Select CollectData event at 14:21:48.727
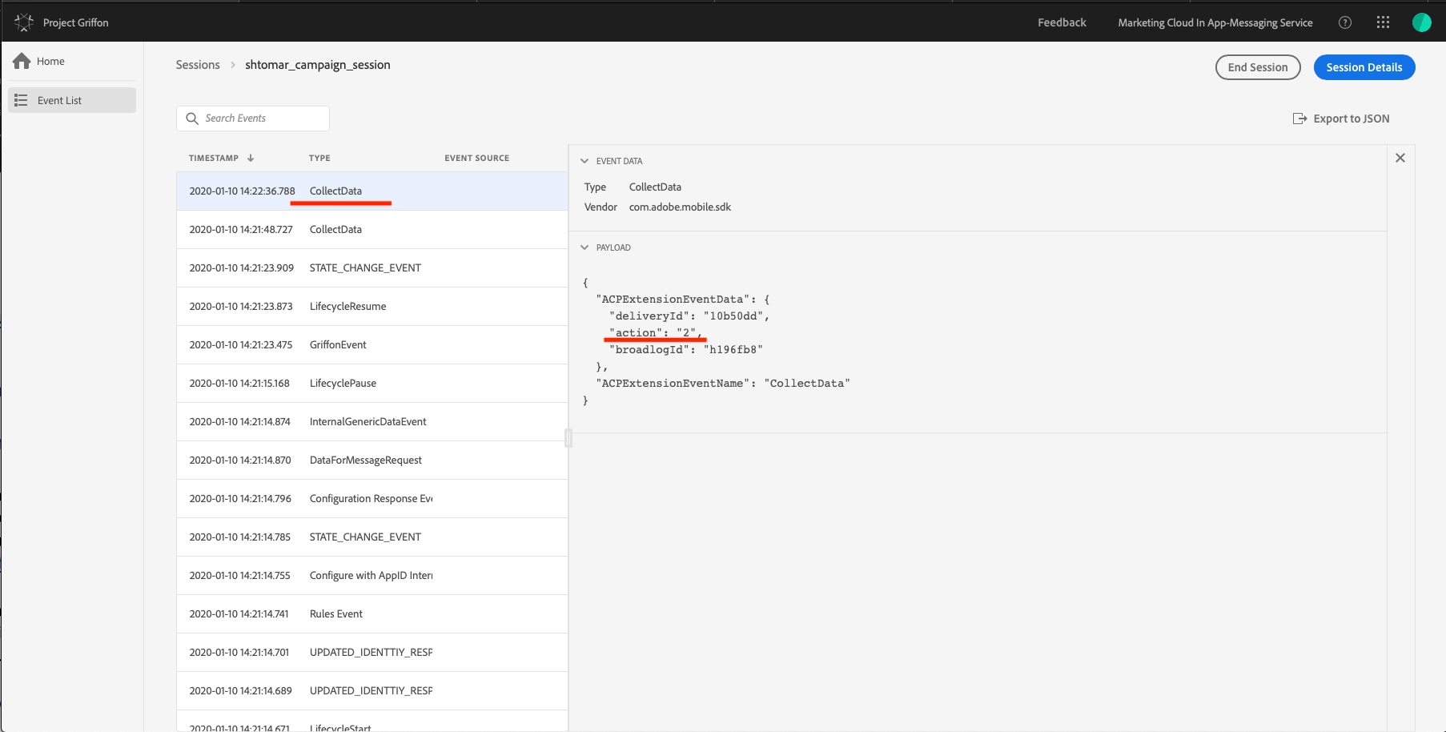Viewport: 1446px width, 732px height. (x=372, y=229)
